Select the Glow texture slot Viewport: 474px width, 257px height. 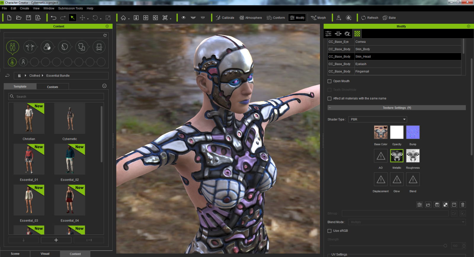coord(397,179)
